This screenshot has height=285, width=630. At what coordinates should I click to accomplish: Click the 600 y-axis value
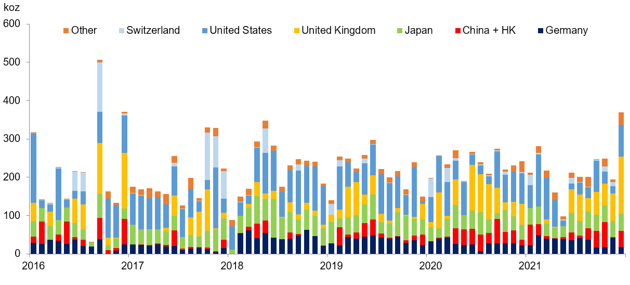[11, 24]
